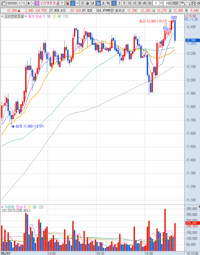
Task: Switch to the 월 monthly chart period
Action: click(x=88, y=3)
